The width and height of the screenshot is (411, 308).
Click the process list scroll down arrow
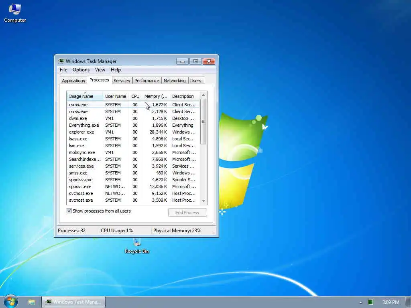click(203, 201)
